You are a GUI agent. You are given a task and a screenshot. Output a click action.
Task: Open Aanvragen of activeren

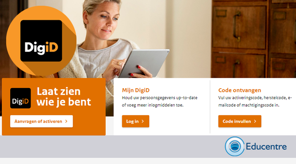42,121
